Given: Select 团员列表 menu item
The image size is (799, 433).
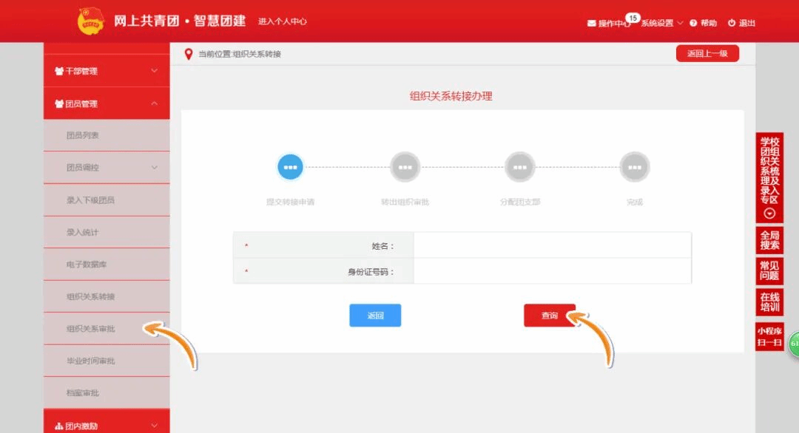Looking at the screenshot, I should [83, 136].
